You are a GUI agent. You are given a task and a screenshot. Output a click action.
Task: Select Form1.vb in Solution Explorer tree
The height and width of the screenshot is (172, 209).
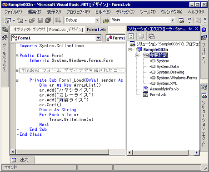coord(158,95)
